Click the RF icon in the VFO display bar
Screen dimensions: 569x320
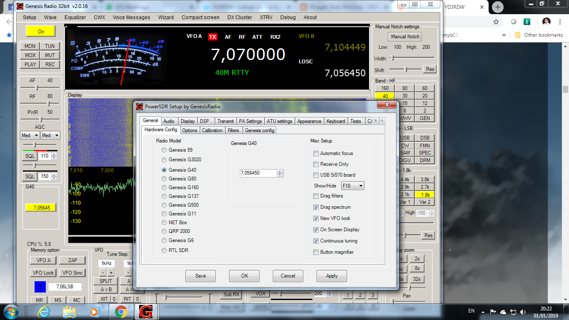242,37
